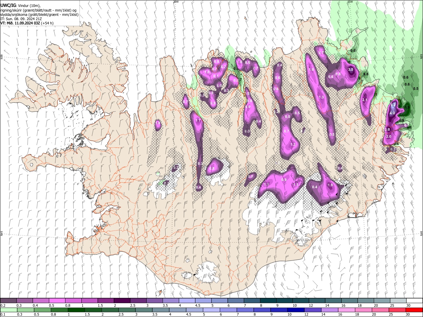The width and height of the screenshot is (423, 317).
Task: Pick the white 30 swatch on the upper scale
Action: click(x=415, y=301)
